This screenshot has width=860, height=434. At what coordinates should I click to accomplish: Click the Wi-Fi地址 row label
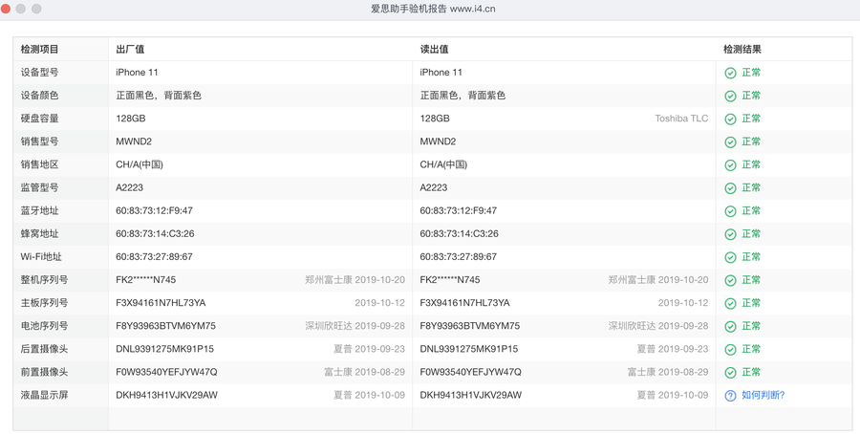pyautogui.click(x=41, y=257)
